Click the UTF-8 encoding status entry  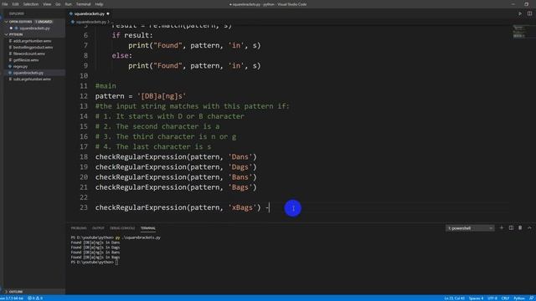pyautogui.click(x=492, y=298)
